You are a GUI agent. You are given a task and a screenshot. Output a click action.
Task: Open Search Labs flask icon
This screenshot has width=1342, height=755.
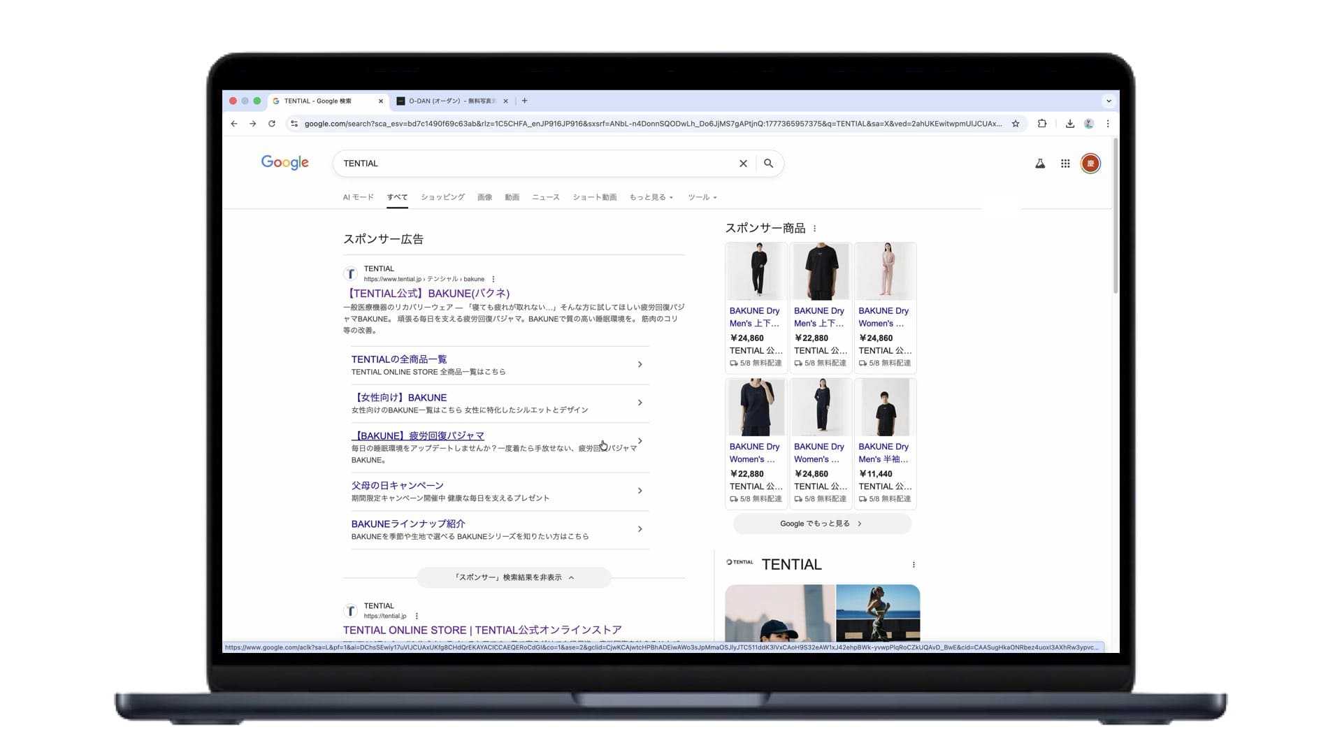[x=1040, y=164]
